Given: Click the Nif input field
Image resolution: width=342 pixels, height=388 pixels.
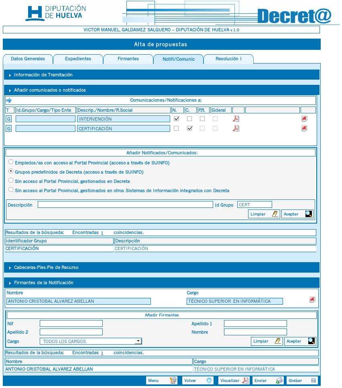Looking at the screenshot, I should 71,323.
